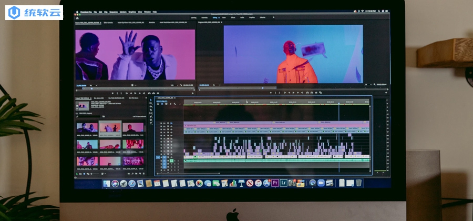Image resolution: width=473 pixels, height=221 pixels.
Task: Click New Item icon in Project panel
Action: click(x=140, y=174)
